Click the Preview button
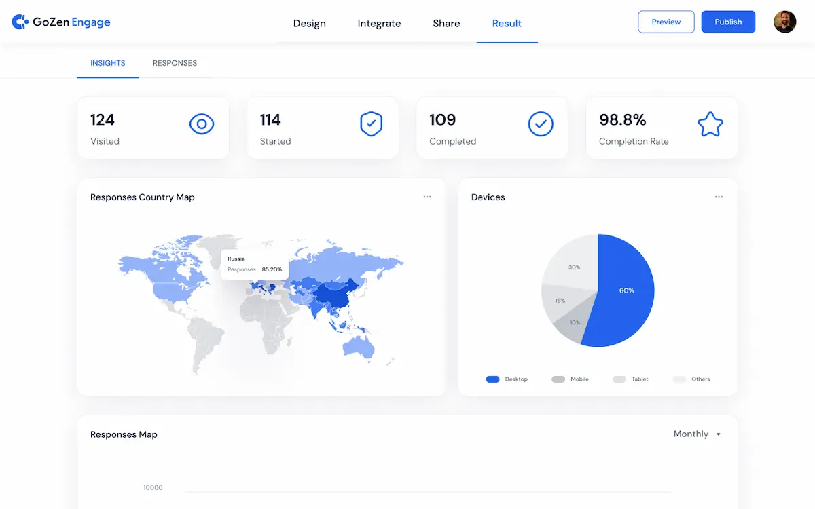Image resolution: width=815 pixels, height=509 pixels. (x=666, y=21)
